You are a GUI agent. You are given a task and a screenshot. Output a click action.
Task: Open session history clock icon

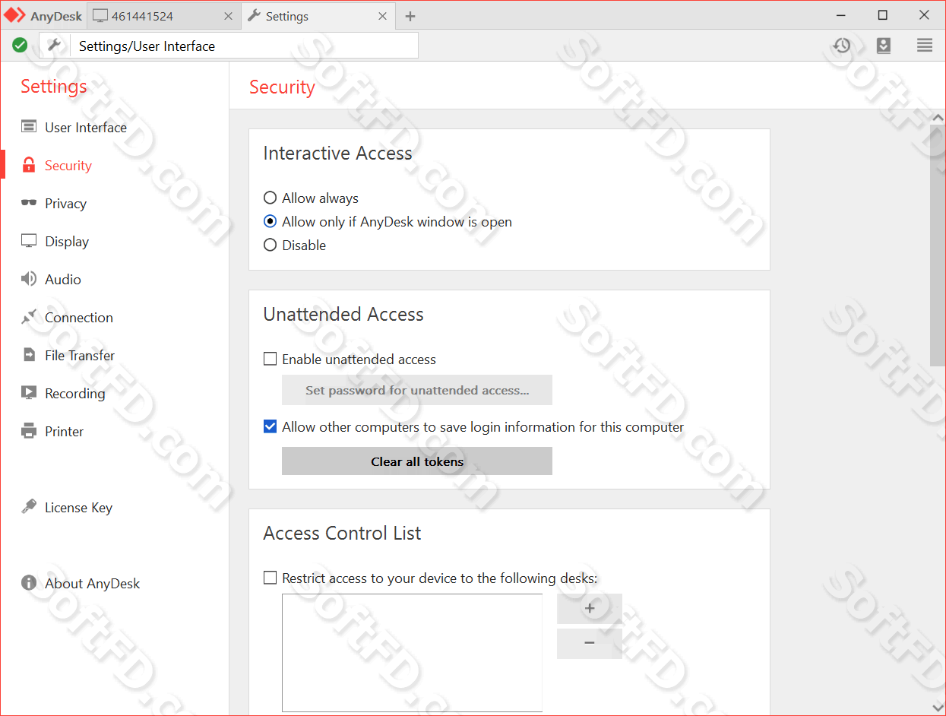841,46
